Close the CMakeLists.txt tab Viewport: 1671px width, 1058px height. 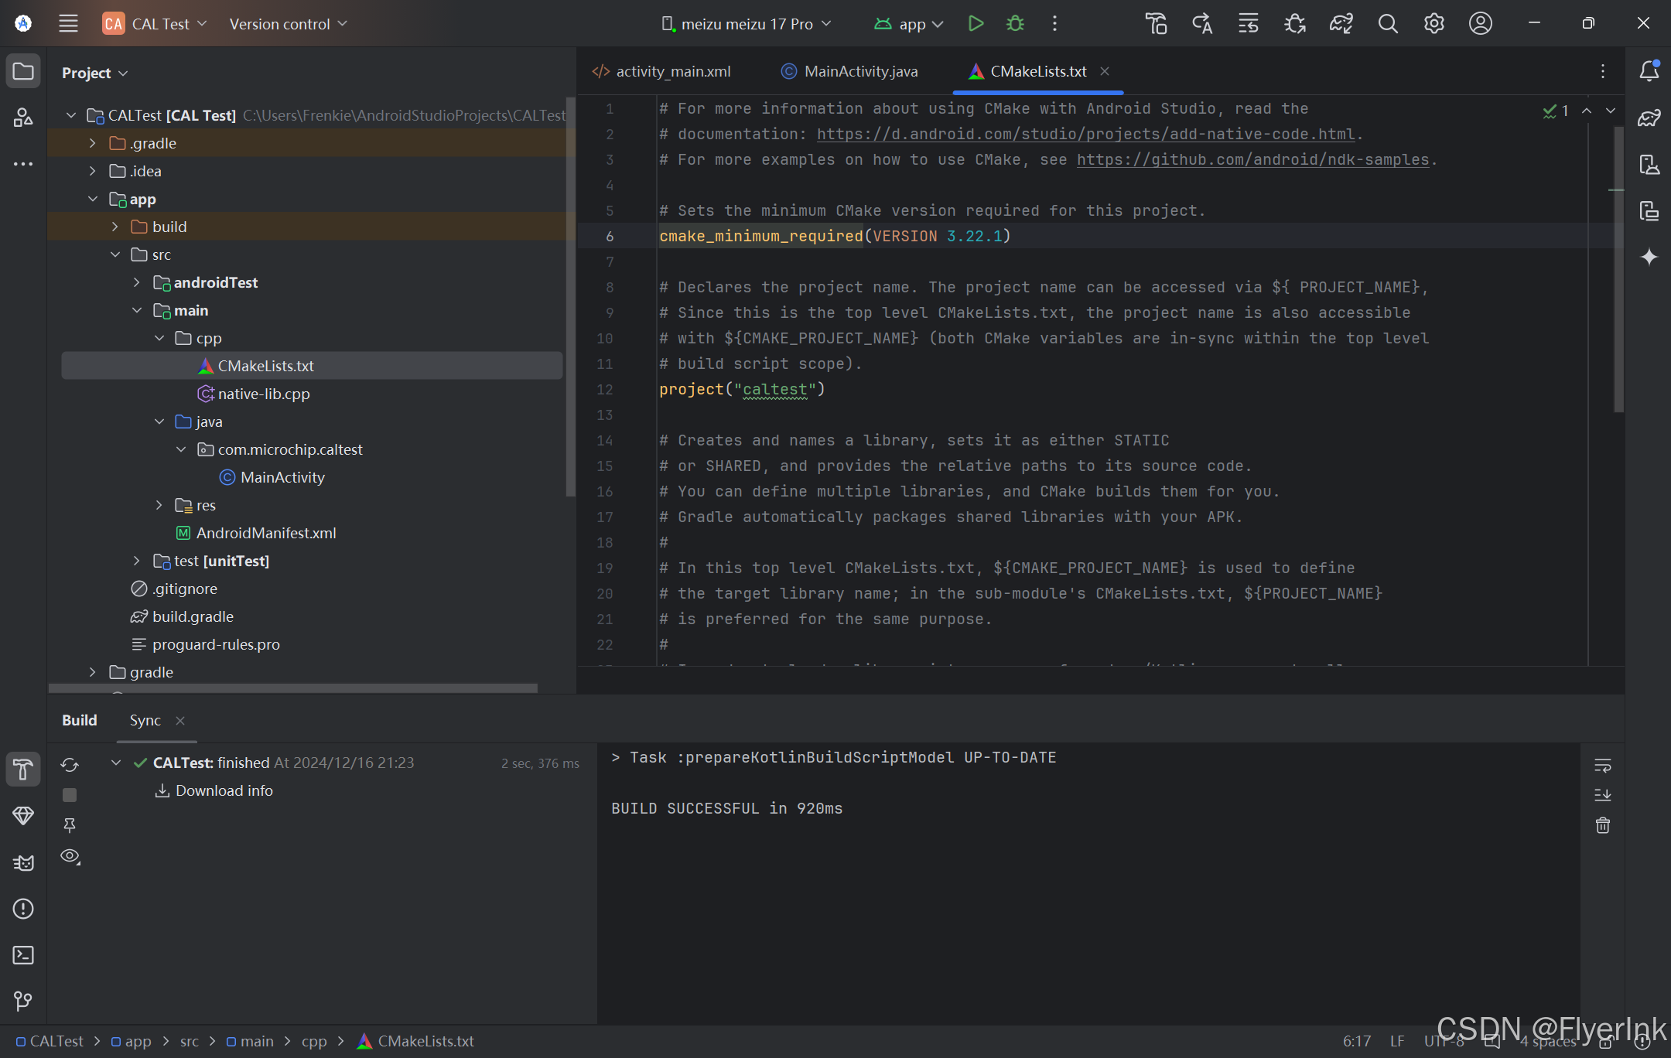click(1105, 71)
